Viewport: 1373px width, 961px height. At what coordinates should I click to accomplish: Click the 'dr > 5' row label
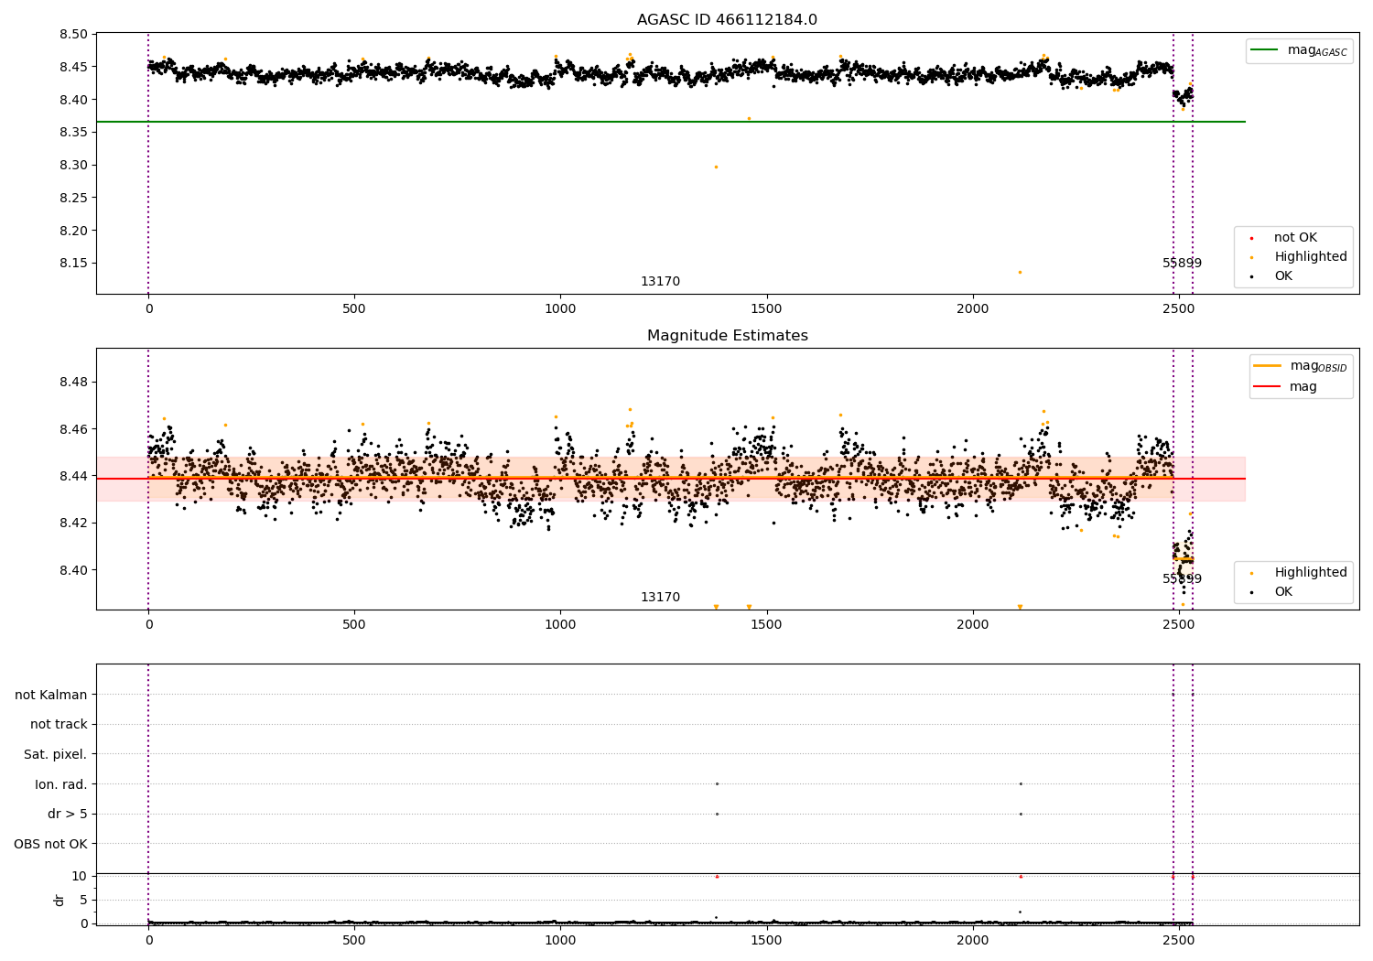tap(68, 815)
